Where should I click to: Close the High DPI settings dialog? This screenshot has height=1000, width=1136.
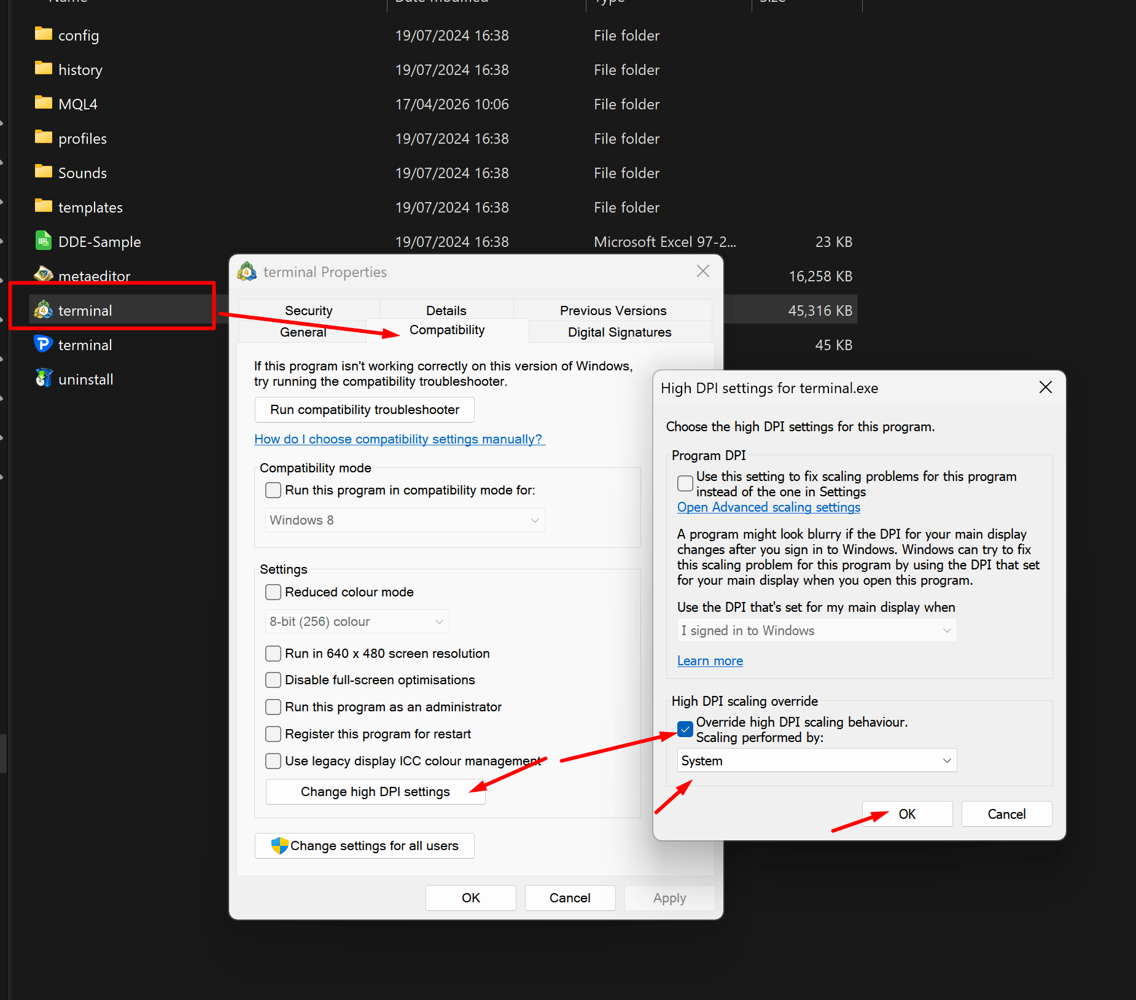point(1046,387)
